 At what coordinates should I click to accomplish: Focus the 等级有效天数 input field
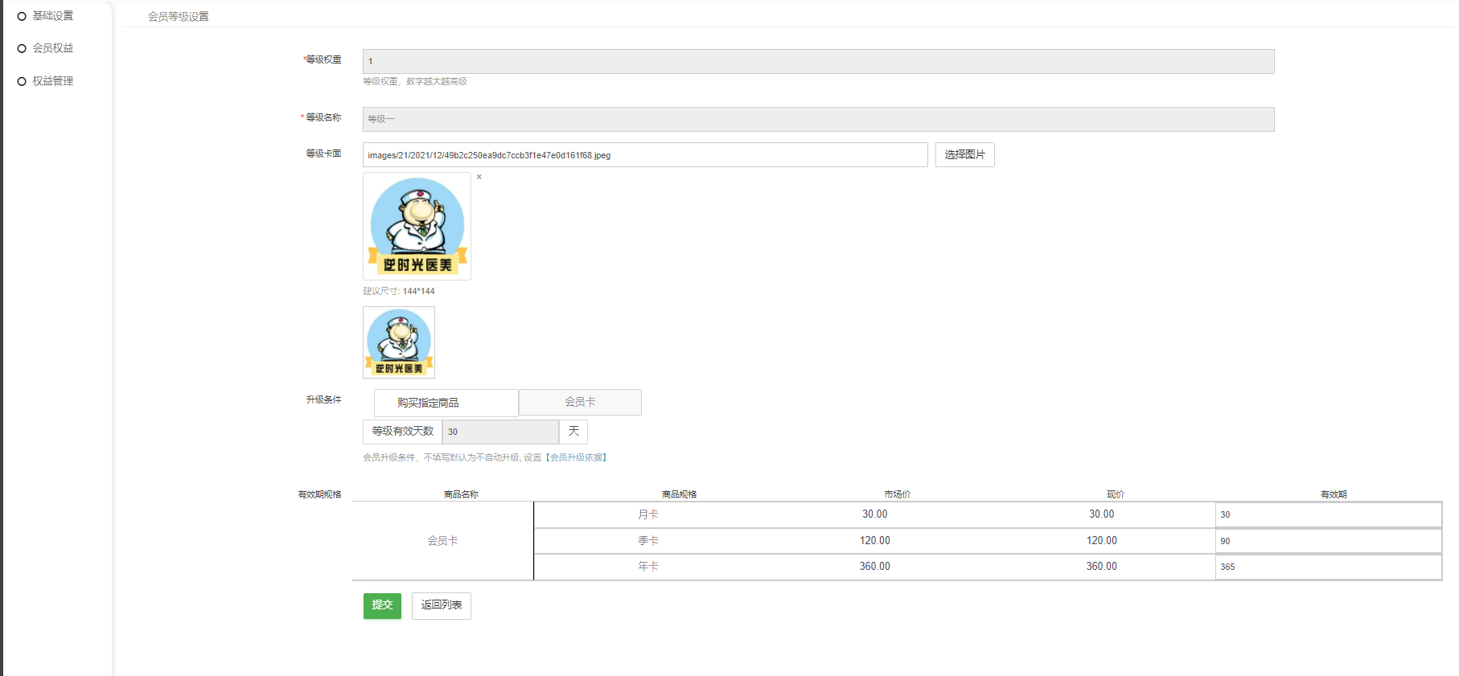(x=499, y=432)
